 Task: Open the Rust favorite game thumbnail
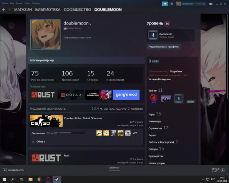pyautogui.click(x=43, y=95)
